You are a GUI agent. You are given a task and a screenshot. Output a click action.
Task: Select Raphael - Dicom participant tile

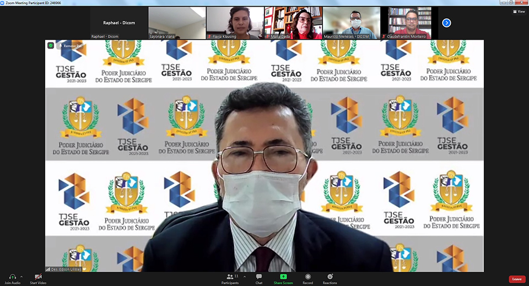119,23
